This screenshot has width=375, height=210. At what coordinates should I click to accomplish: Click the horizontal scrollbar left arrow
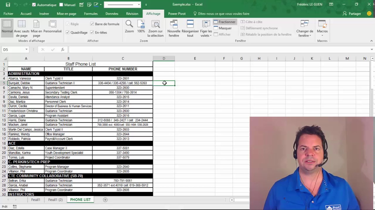[x=232, y=200]
